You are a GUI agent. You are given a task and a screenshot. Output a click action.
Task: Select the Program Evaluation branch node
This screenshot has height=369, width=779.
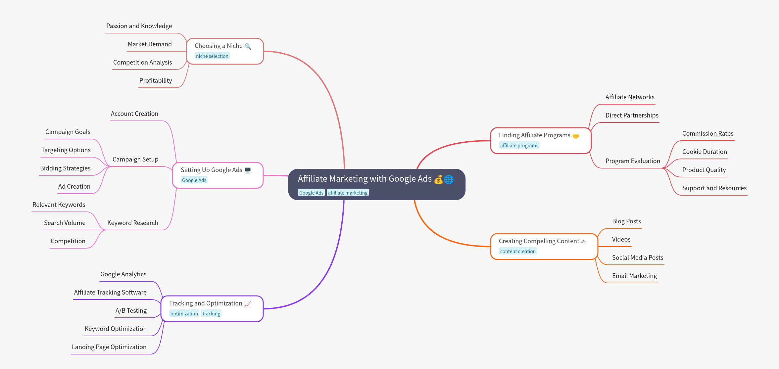coord(633,161)
